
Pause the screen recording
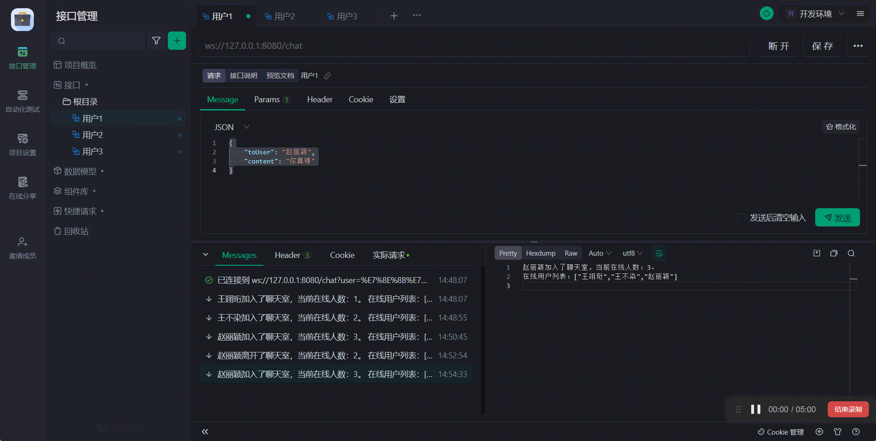(x=756, y=409)
